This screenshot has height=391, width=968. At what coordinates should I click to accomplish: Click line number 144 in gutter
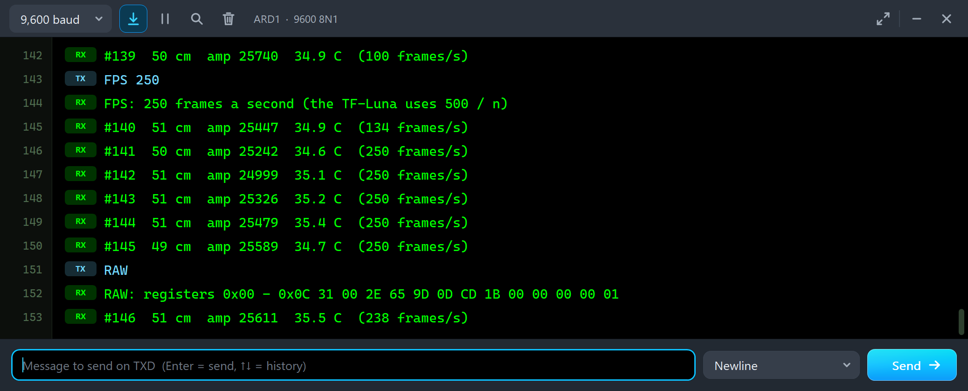point(33,103)
